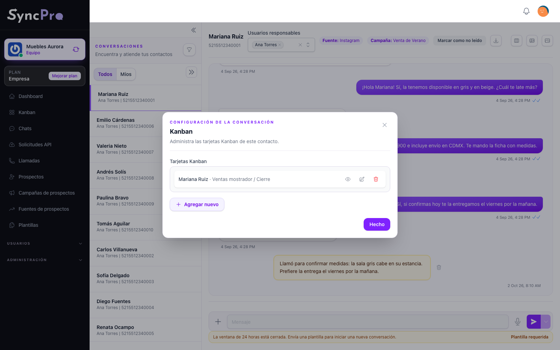Open Kanban columns icon in header
The width and height of the screenshot is (560, 350).
tap(517, 41)
